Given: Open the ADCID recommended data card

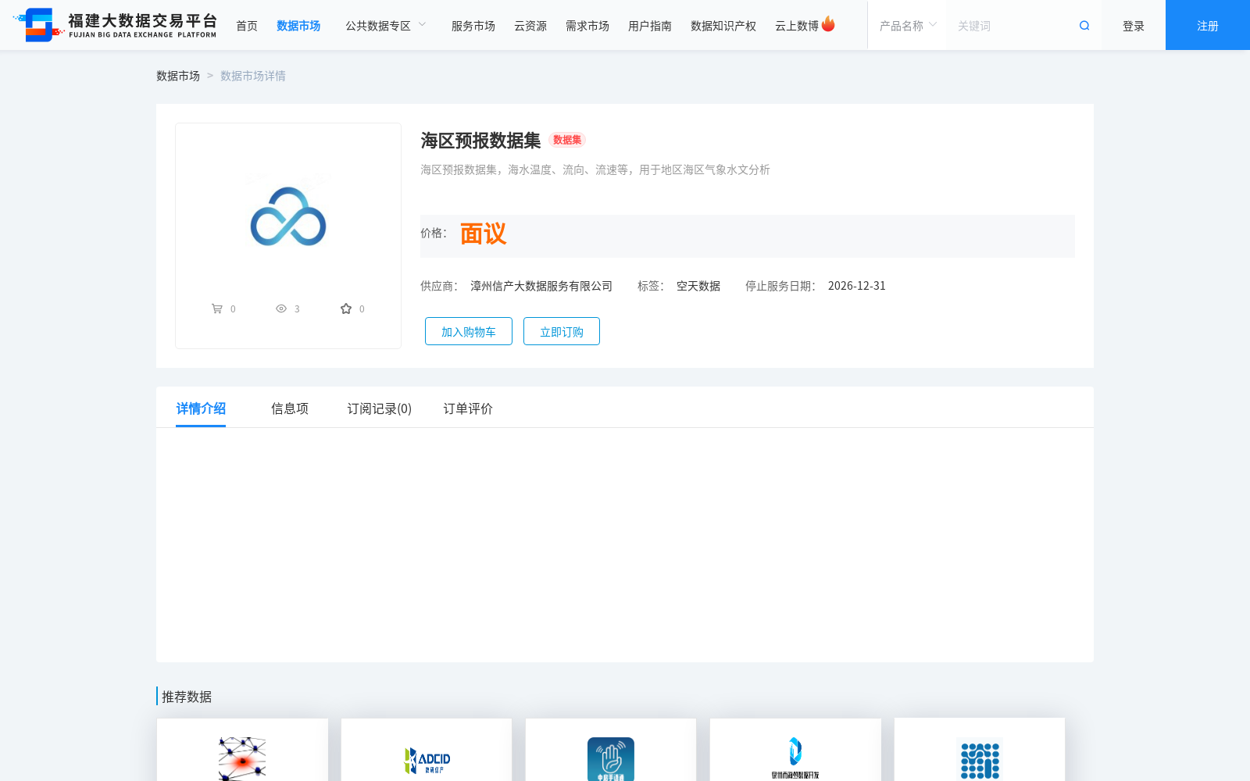Looking at the screenshot, I should point(427,750).
